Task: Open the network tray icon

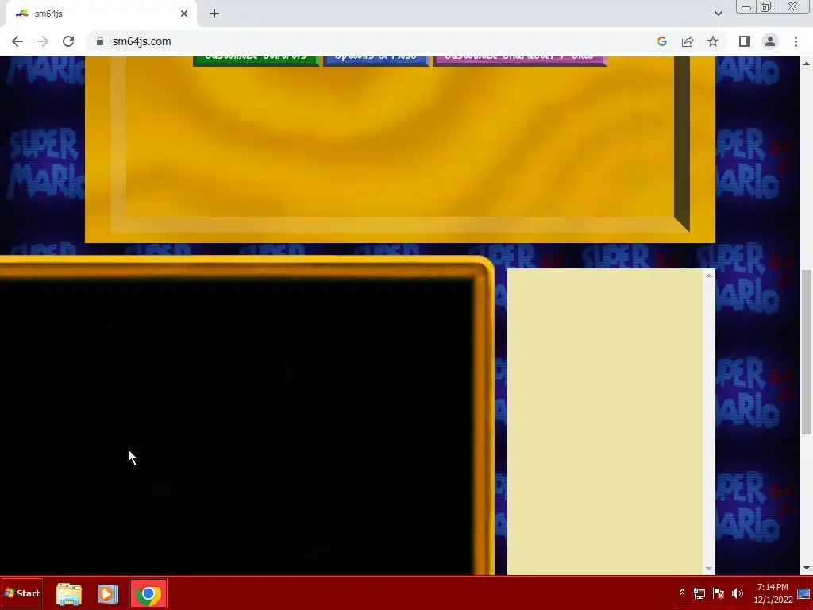Action: tap(699, 593)
